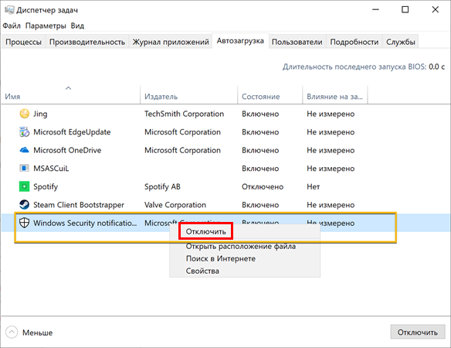Collapse view with the Меньше arrow icon
Screen dimensions: 451x348
pos(12,333)
